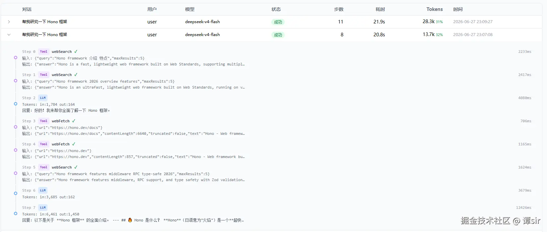The height and width of the screenshot is (232, 547).
Task: Click deepseek-v4-flash in the 11-step row
Action: click(x=202, y=22)
